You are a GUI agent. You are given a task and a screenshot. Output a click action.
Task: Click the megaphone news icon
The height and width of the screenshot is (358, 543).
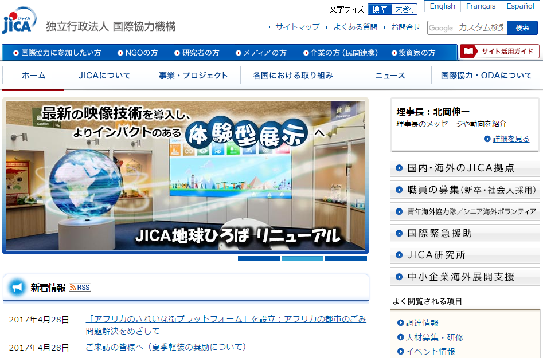pyautogui.click(x=17, y=287)
